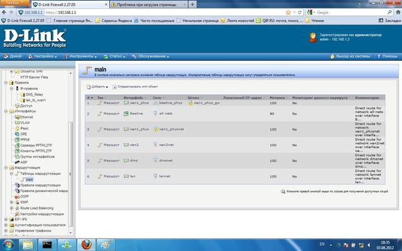Expand the IGMP tree node

[x=11, y=202]
